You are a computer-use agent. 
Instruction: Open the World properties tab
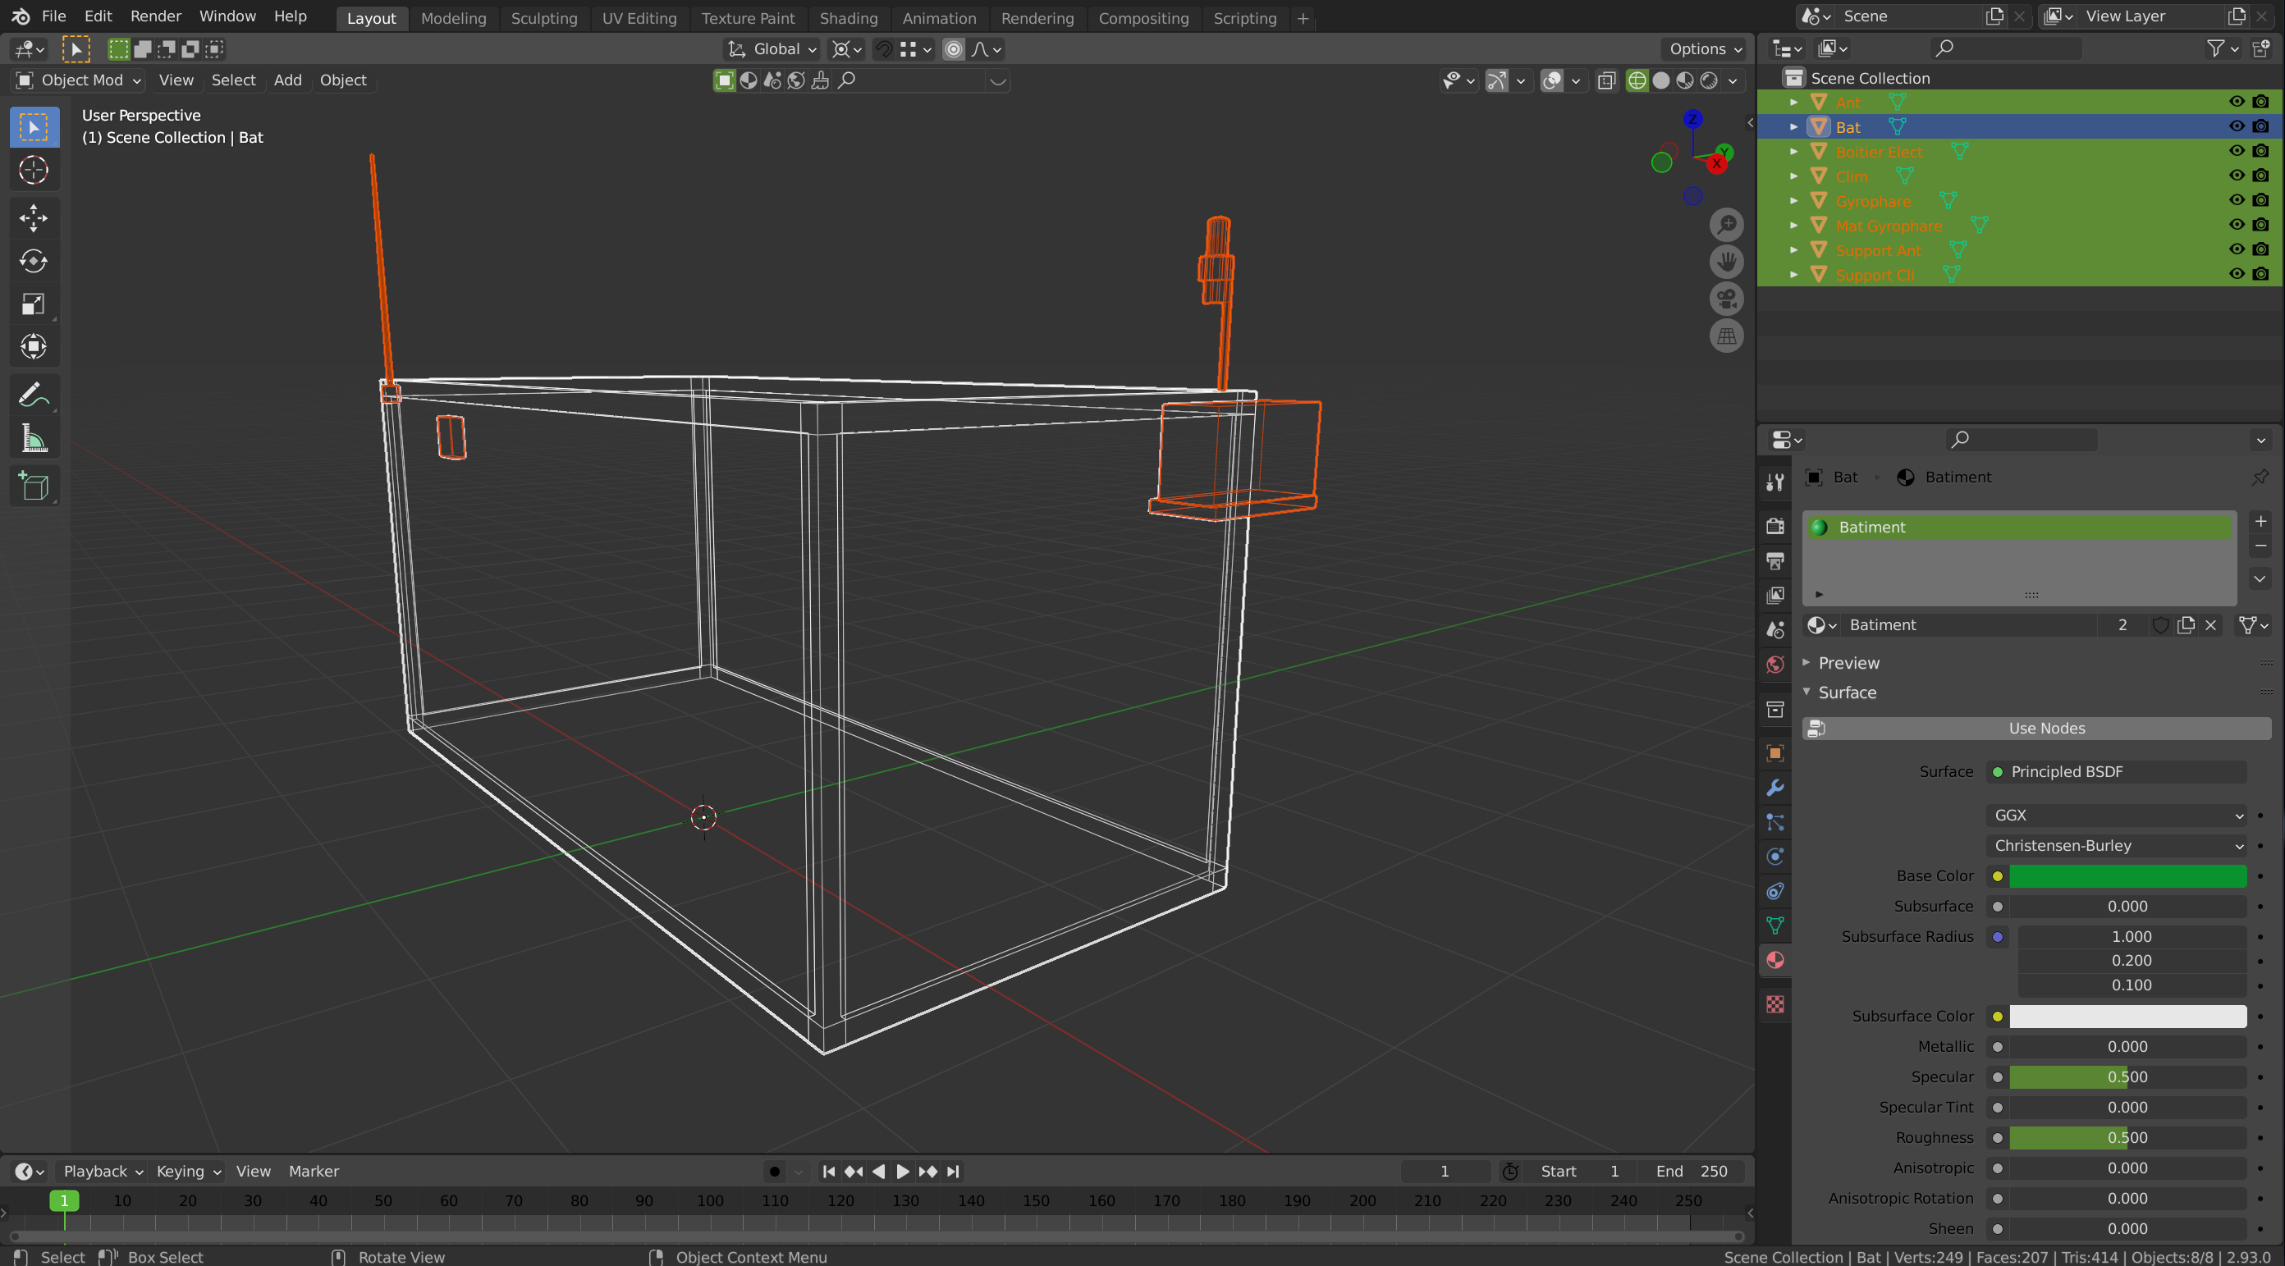click(x=1775, y=664)
